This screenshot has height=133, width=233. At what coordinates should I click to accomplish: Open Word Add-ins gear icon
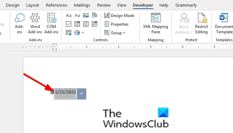coord(35,18)
